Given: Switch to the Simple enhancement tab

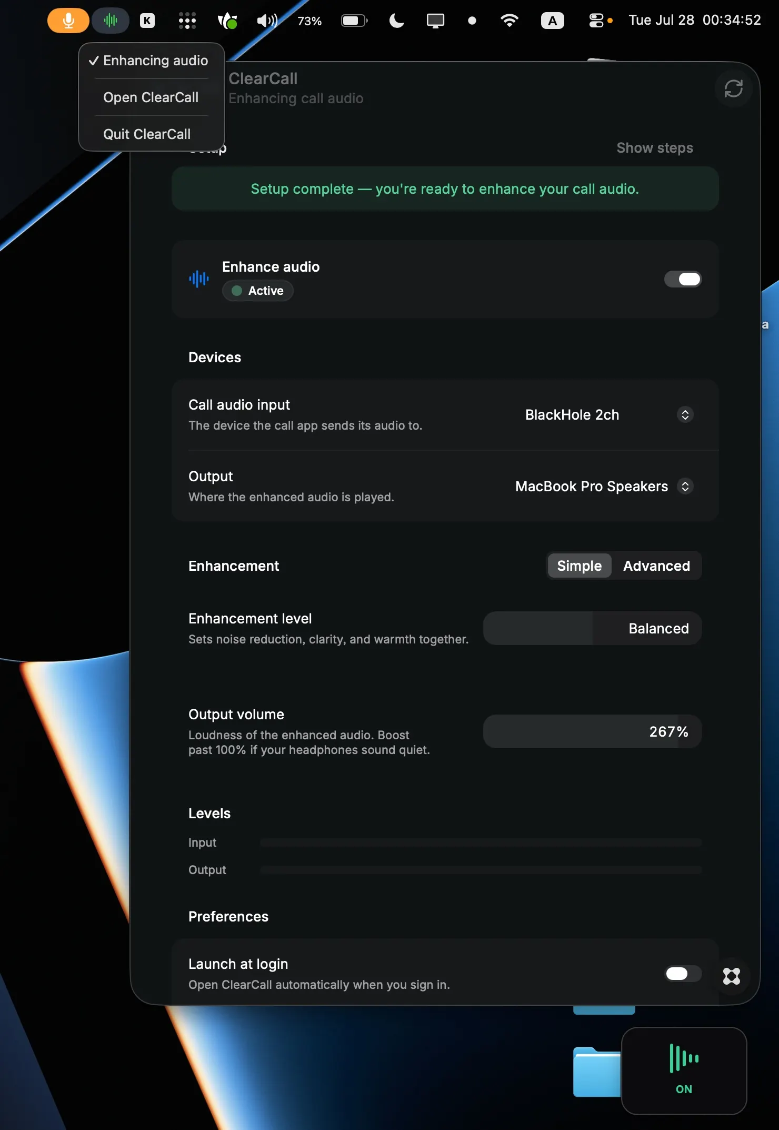Looking at the screenshot, I should 579,566.
